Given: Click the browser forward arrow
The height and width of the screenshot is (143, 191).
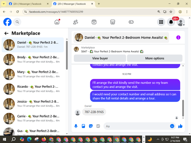Looking at the screenshot, I should tap(11, 12).
